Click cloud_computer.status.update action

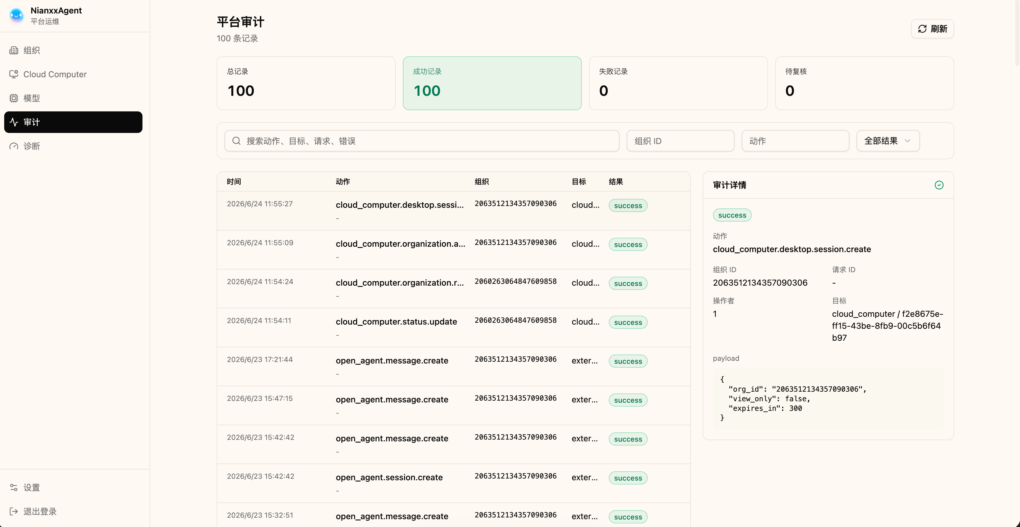point(396,321)
